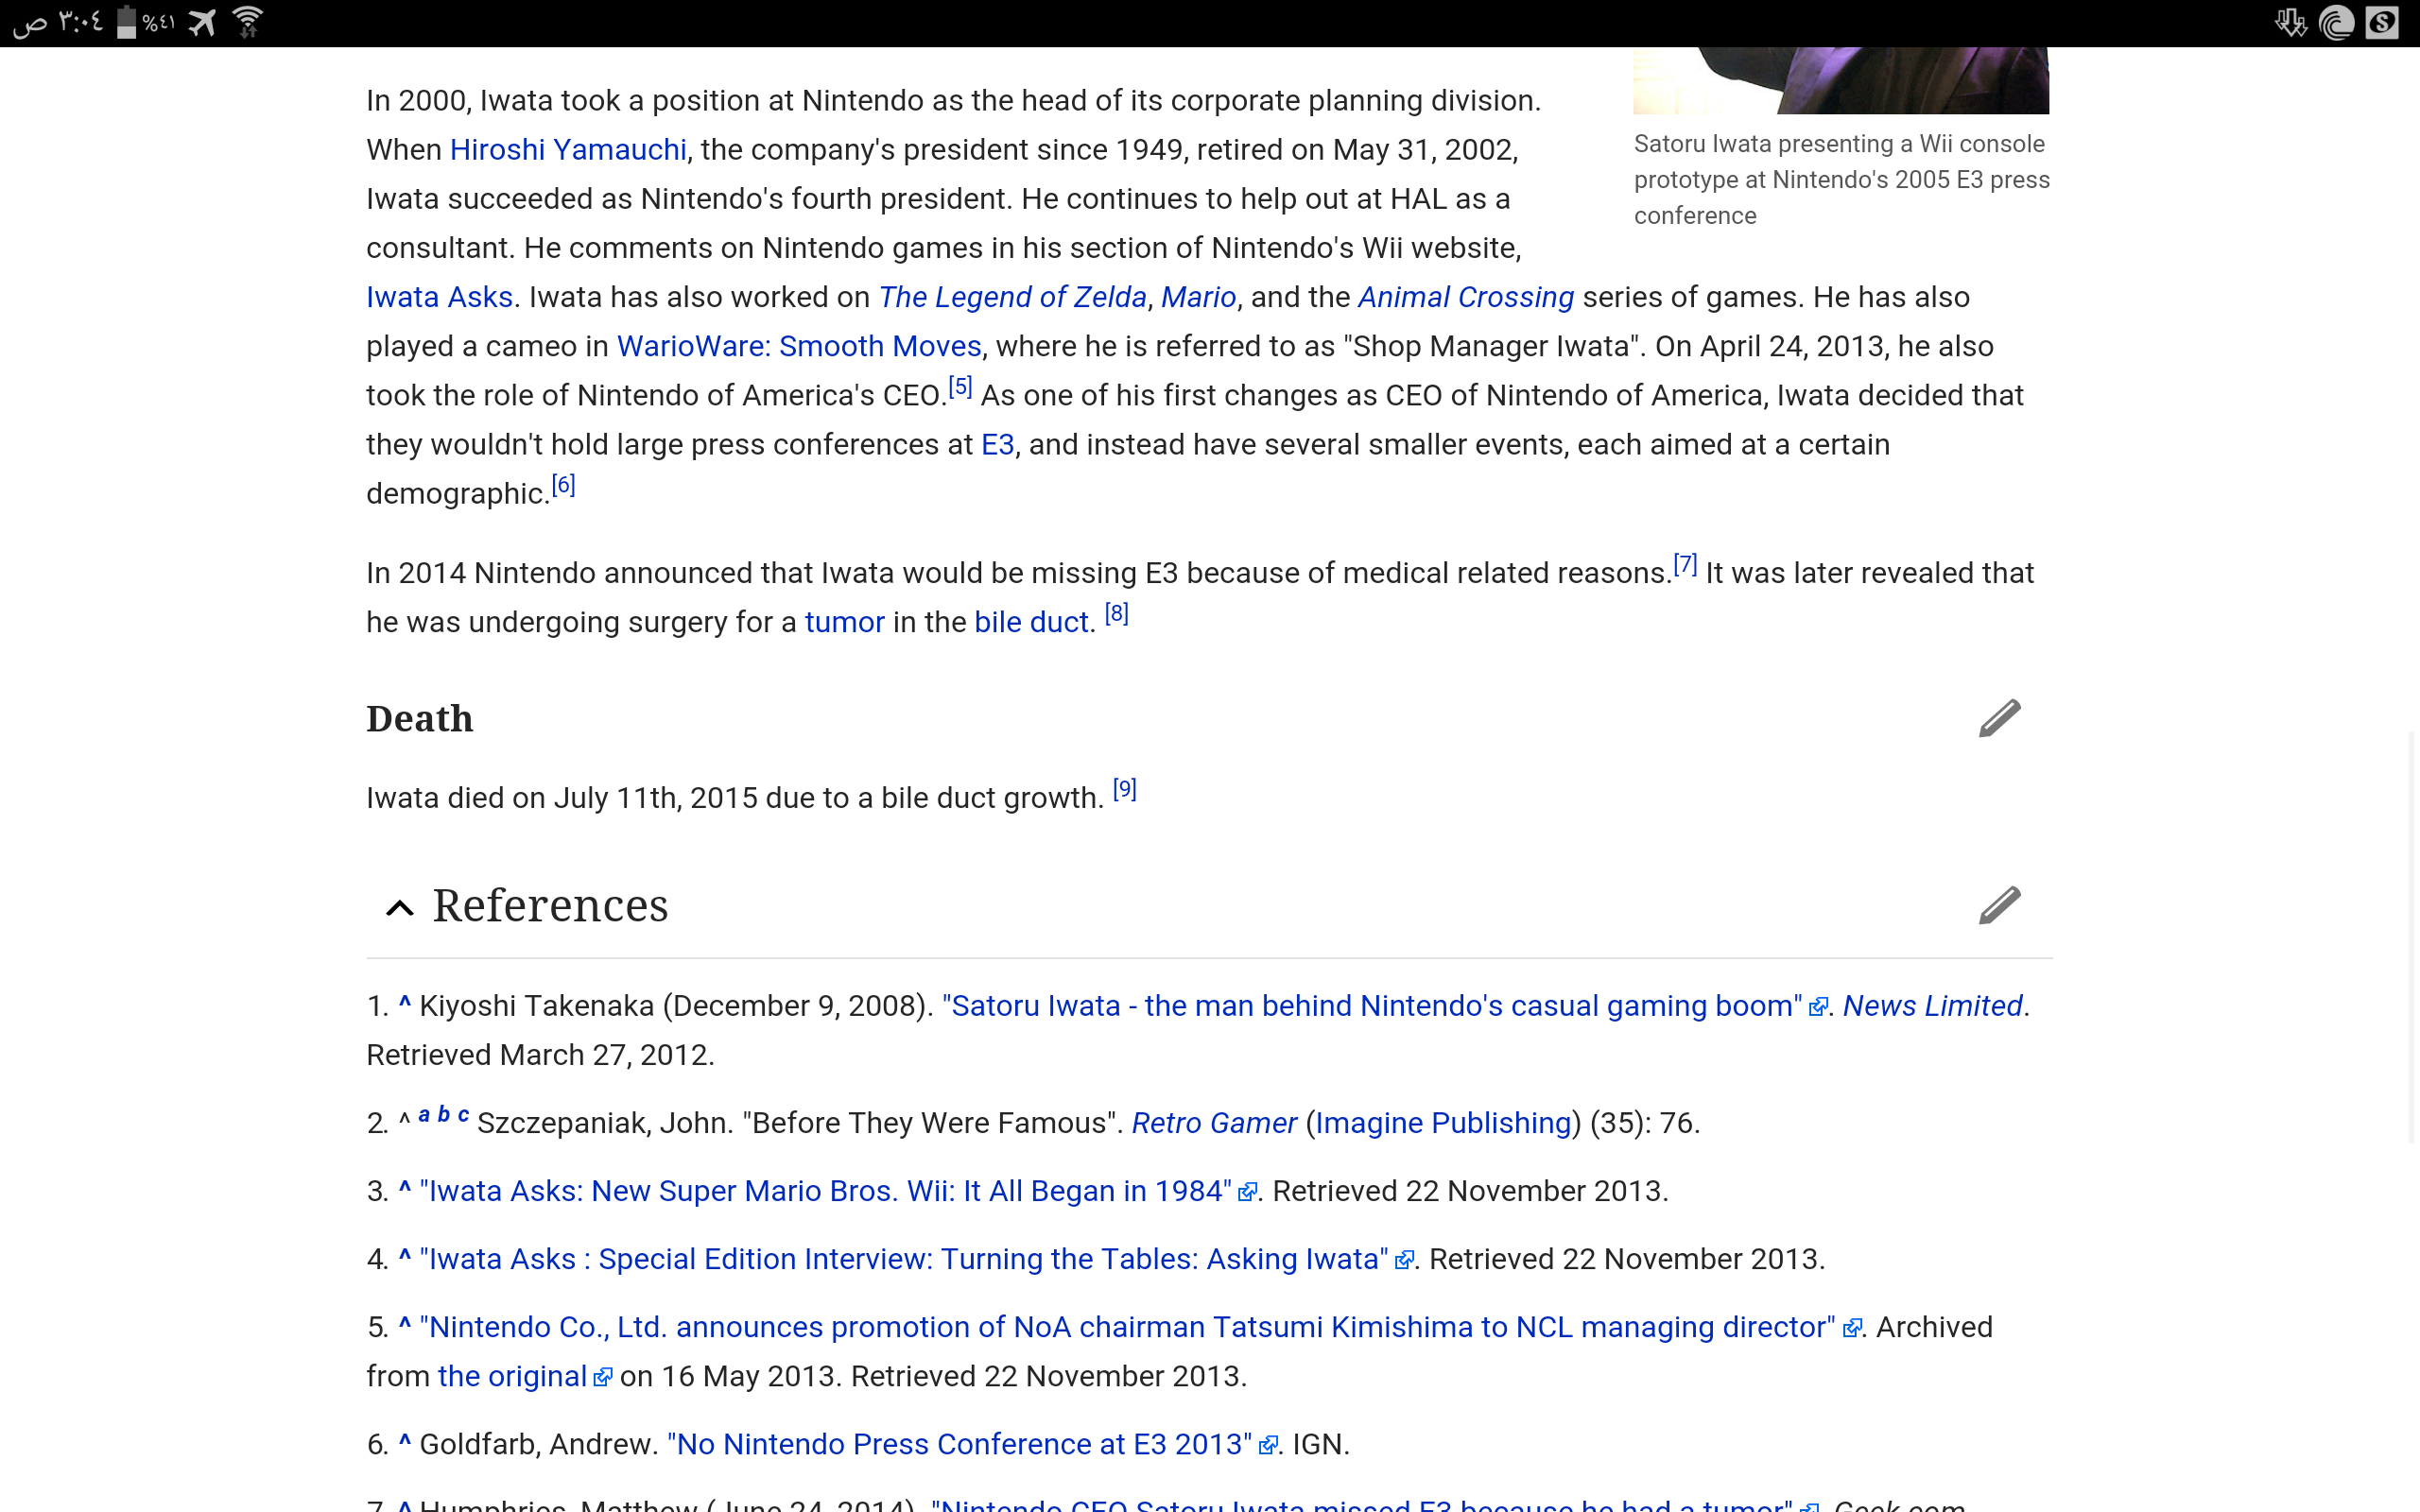Open WarioWare: Smooth Moves link

click(x=799, y=346)
